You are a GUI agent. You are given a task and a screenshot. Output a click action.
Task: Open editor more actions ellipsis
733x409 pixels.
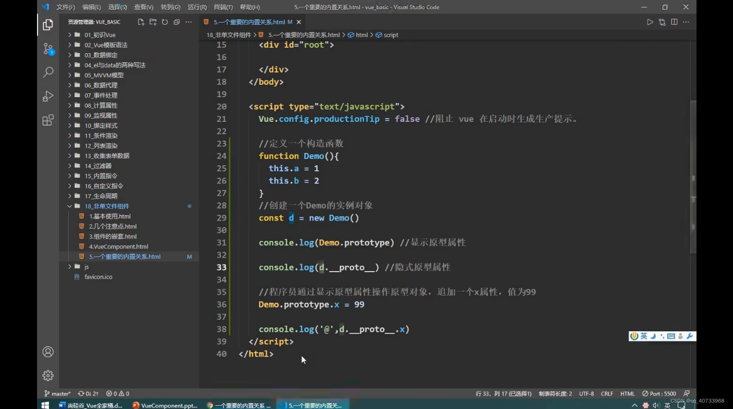tap(686, 22)
